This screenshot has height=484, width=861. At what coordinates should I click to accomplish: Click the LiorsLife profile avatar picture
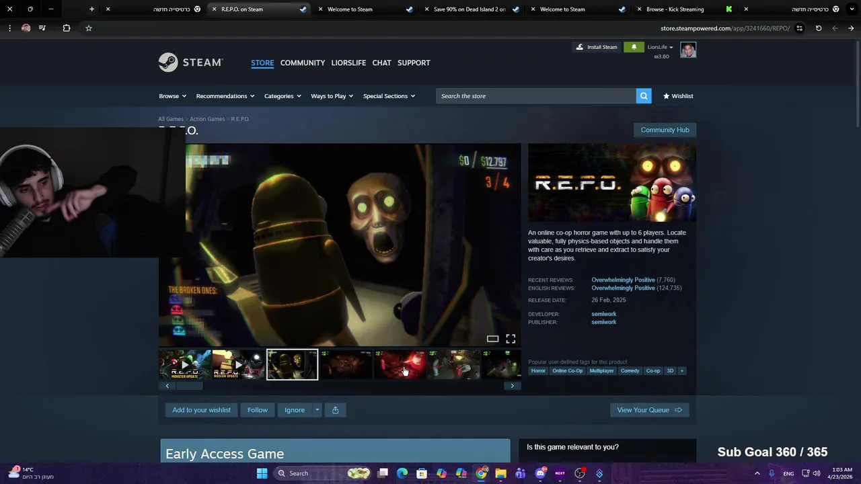pos(688,50)
